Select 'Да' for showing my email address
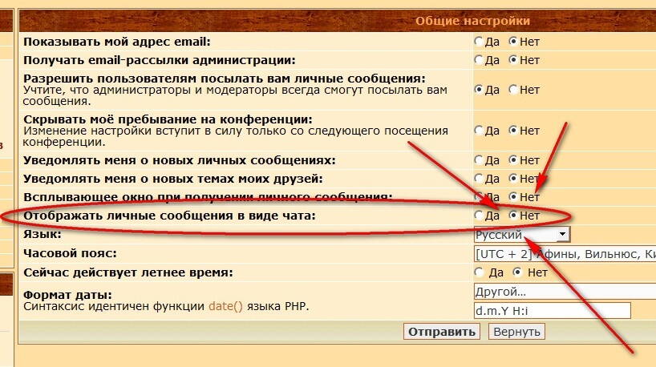This screenshot has height=367, width=656. pyautogui.click(x=479, y=41)
